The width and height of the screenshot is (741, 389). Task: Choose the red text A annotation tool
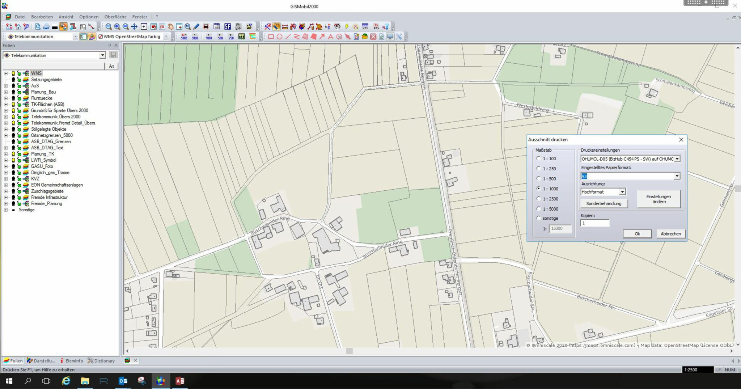[330, 37]
